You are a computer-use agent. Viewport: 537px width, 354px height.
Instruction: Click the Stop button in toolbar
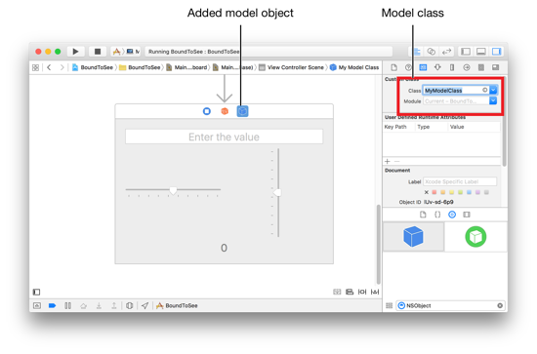[98, 52]
